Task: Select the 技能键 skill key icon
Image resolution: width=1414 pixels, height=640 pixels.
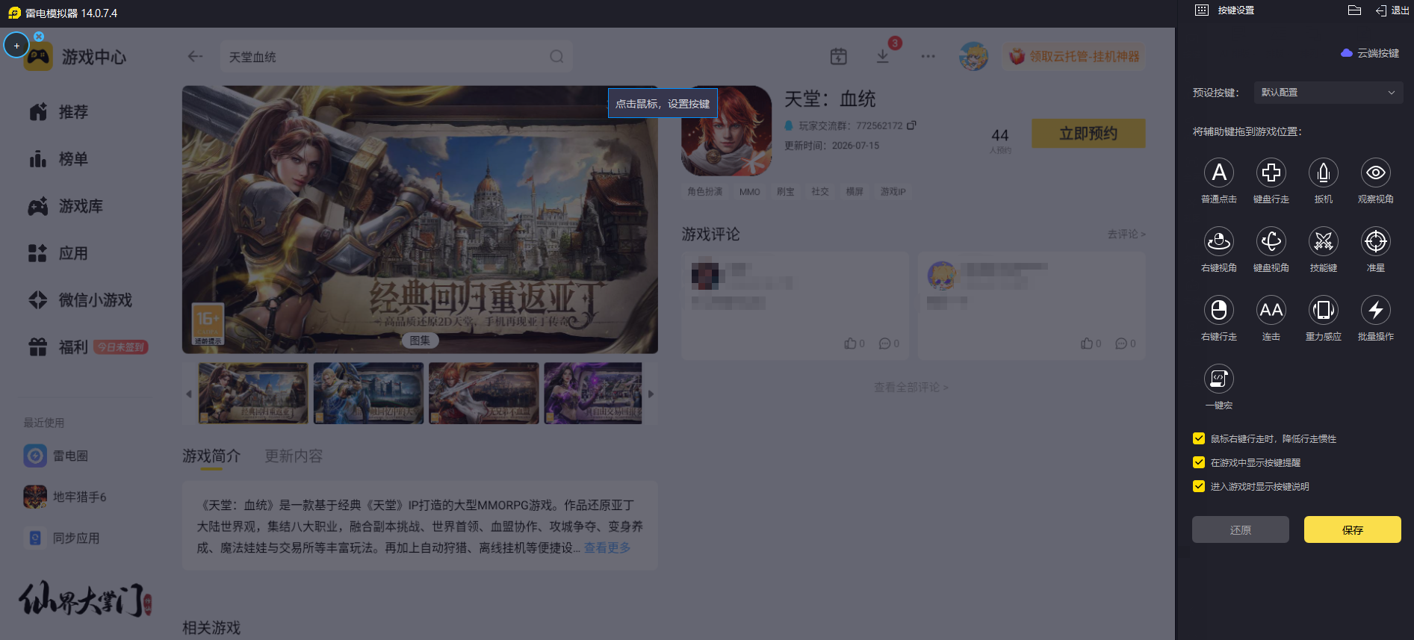Action: (x=1324, y=242)
